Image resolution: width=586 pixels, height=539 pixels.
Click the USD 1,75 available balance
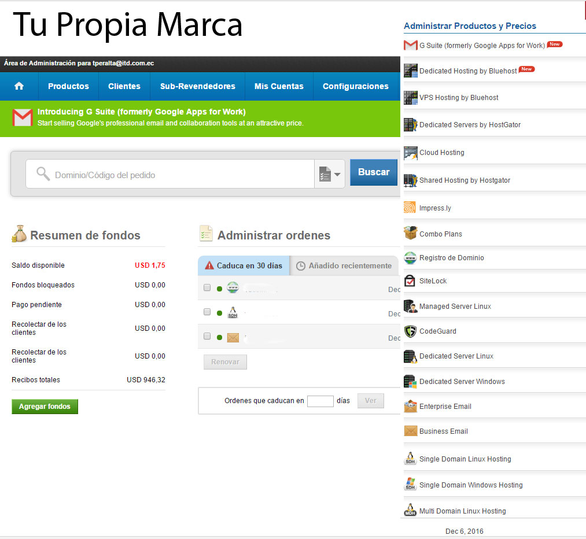(x=150, y=265)
